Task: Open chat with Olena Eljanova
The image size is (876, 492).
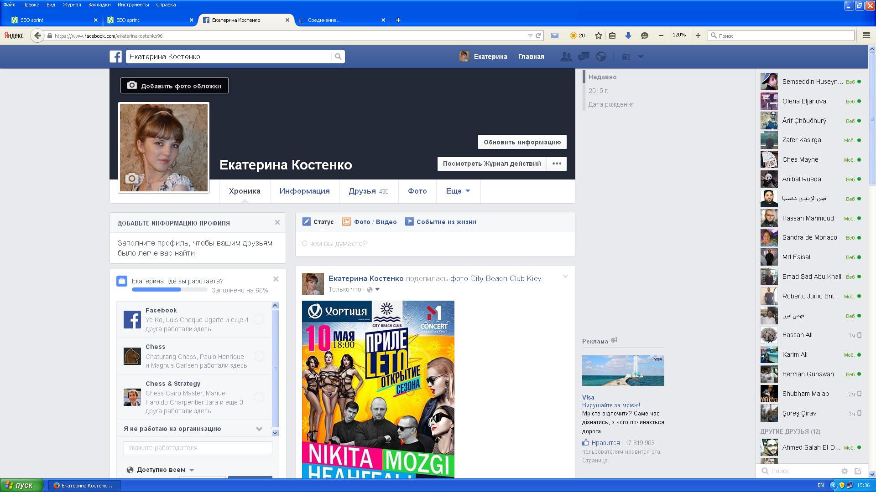Action: point(810,101)
